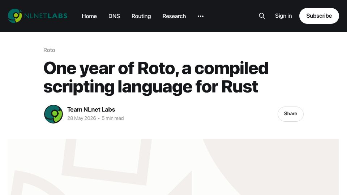347x195 pixels.
Task: Expand the three-dot more menu
Action: [x=201, y=16]
